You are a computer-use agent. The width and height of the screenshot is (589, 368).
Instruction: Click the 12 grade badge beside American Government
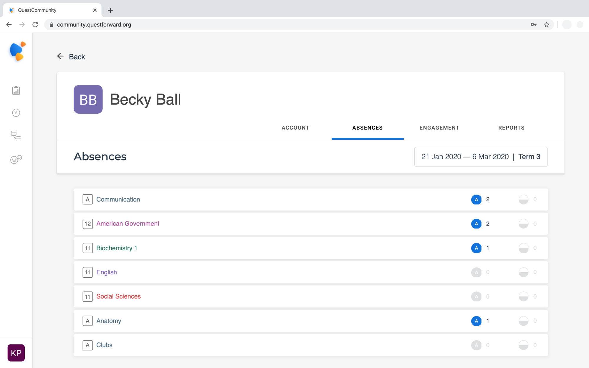point(88,224)
